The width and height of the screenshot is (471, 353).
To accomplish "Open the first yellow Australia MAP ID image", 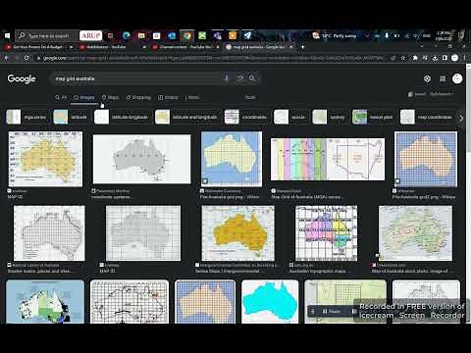I will [45, 159].
